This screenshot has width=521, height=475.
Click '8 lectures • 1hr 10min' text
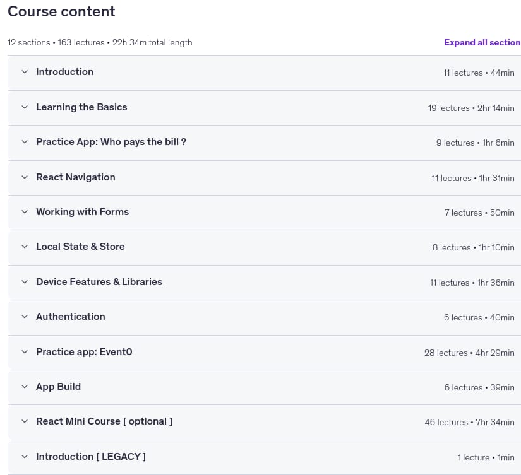click(x=474, y=247)
